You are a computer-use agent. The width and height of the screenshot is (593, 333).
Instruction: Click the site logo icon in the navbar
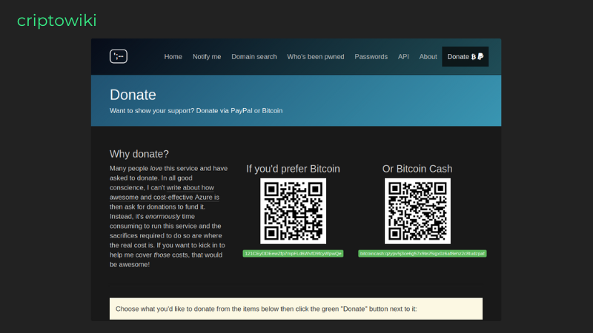(119, 56)
